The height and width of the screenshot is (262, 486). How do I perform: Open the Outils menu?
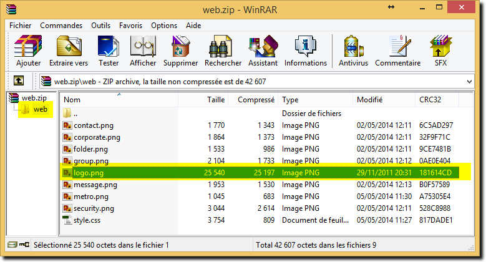[100, 26]
